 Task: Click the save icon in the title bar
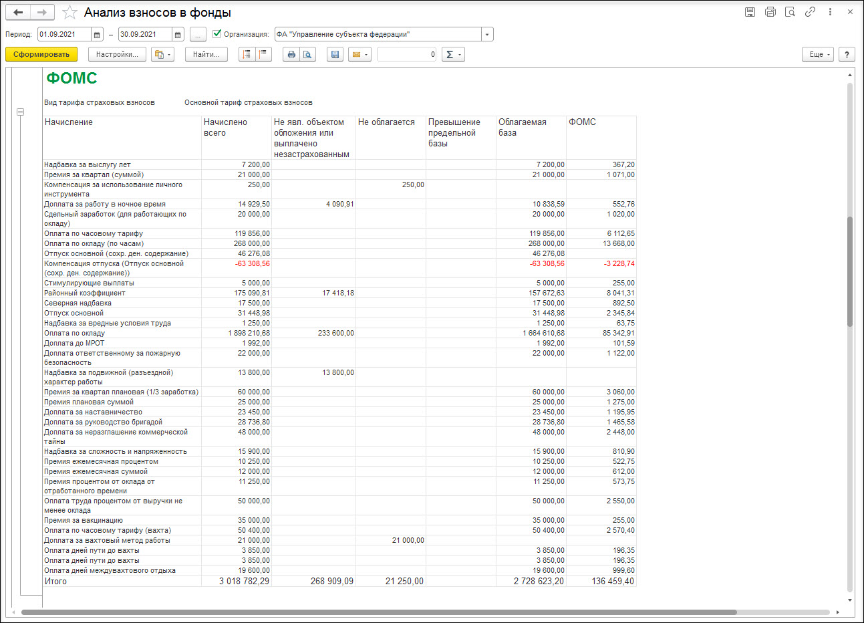[x=750, y=12]
